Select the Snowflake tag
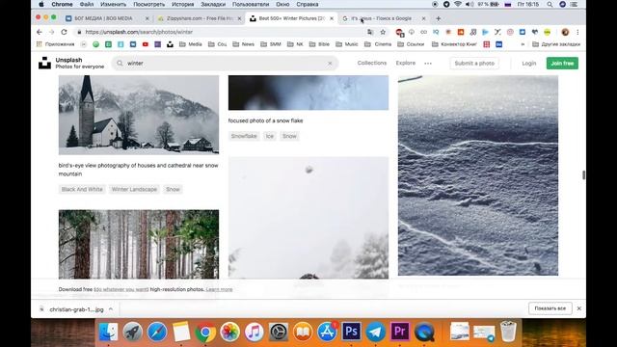617x347 pixels. [244, 136]
